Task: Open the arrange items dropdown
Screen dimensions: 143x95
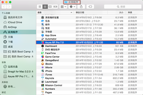Action: [x=63, y=7]
